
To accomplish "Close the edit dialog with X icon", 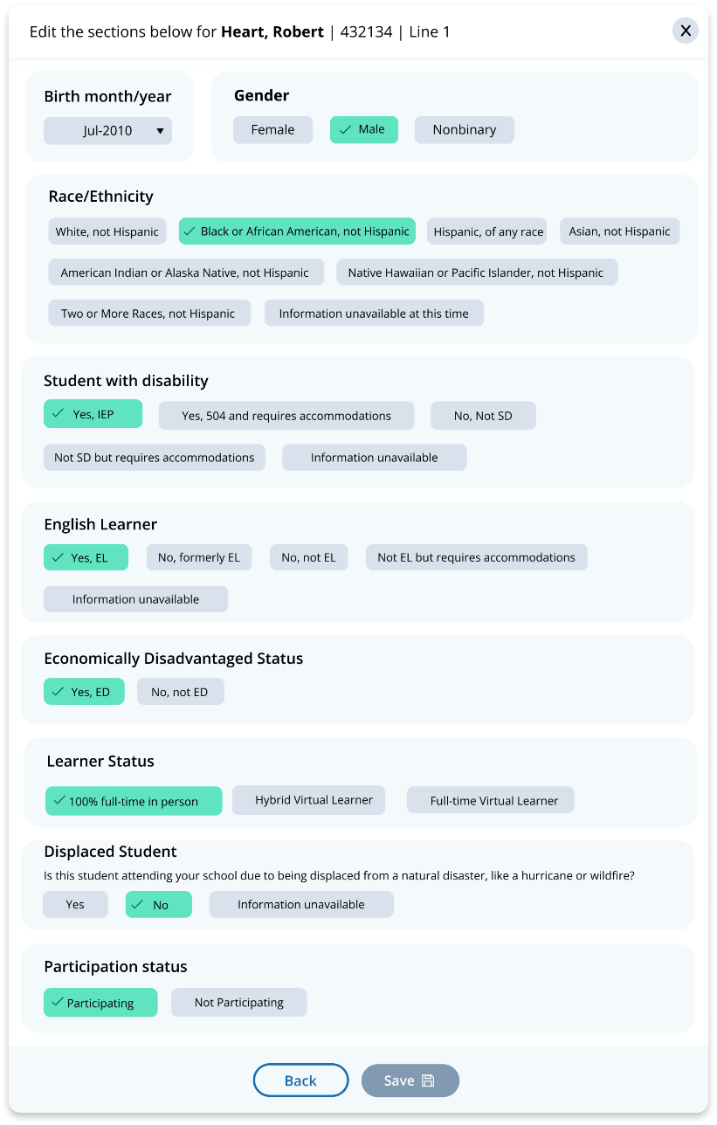I will point(686,31).
